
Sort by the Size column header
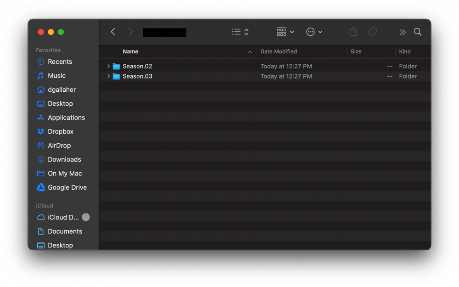pyautogui.click(x=356, y=51)
